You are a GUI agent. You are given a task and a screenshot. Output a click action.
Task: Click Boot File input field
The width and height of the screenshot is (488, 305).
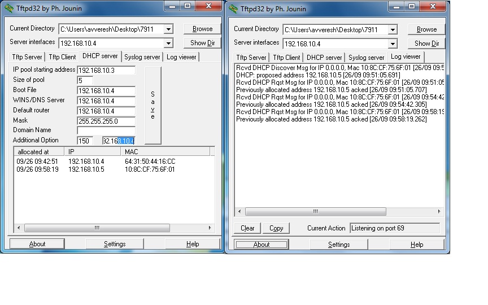(x=106, y=90)
